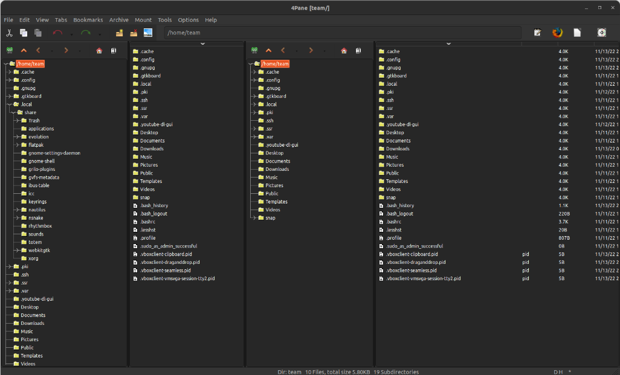Viewport: 620px width, 375px height.
Task: Click the 807B size of .profile
Action: coord(564,238)
